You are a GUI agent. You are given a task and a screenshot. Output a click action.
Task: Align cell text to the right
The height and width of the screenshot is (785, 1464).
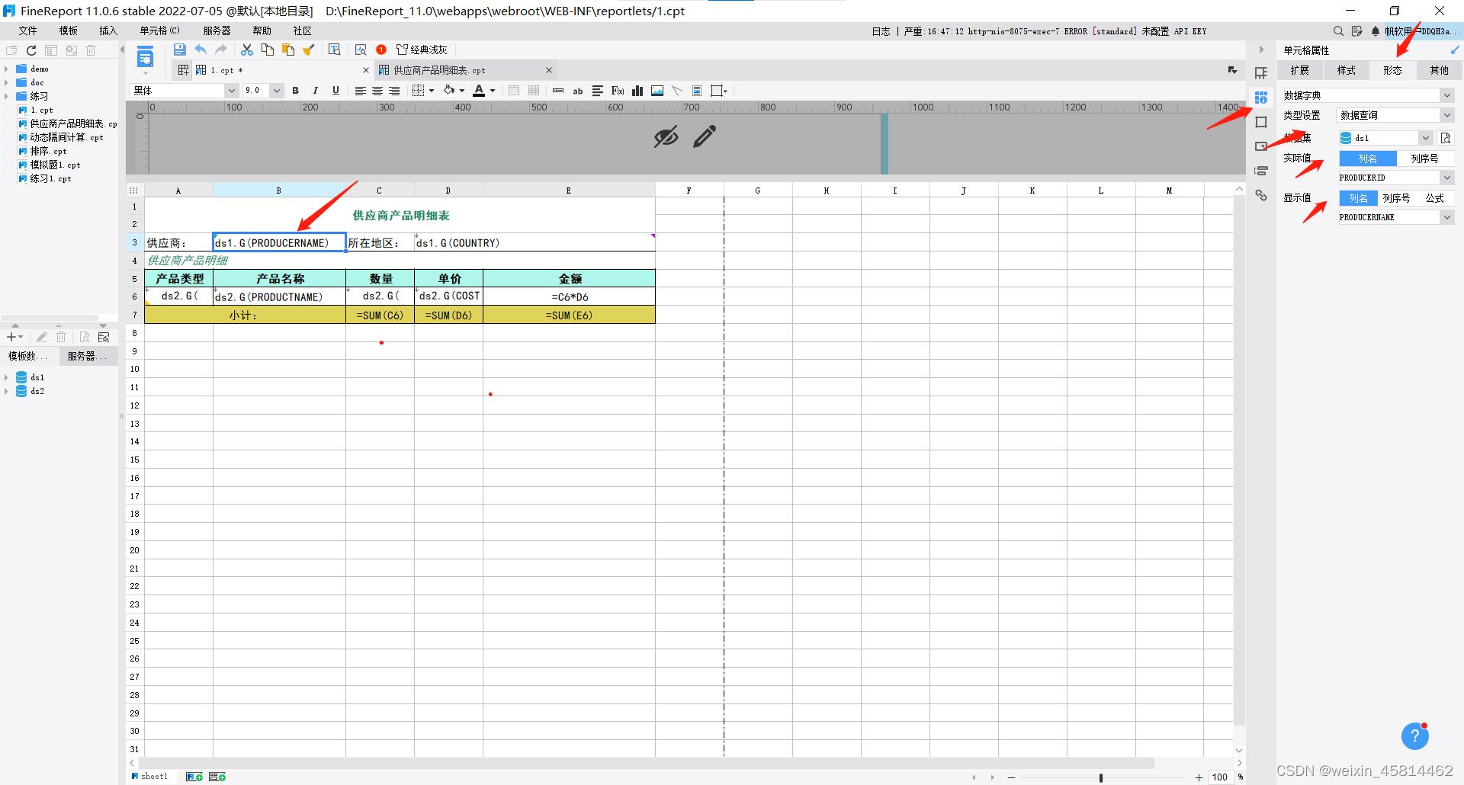tap(394, 91)
